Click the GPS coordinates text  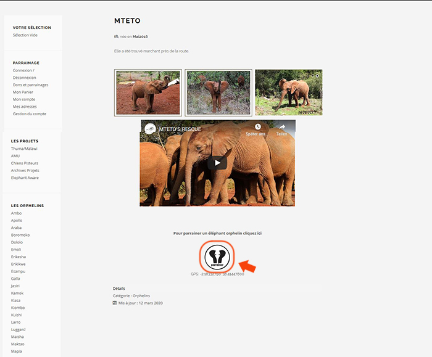click(217, 274)
